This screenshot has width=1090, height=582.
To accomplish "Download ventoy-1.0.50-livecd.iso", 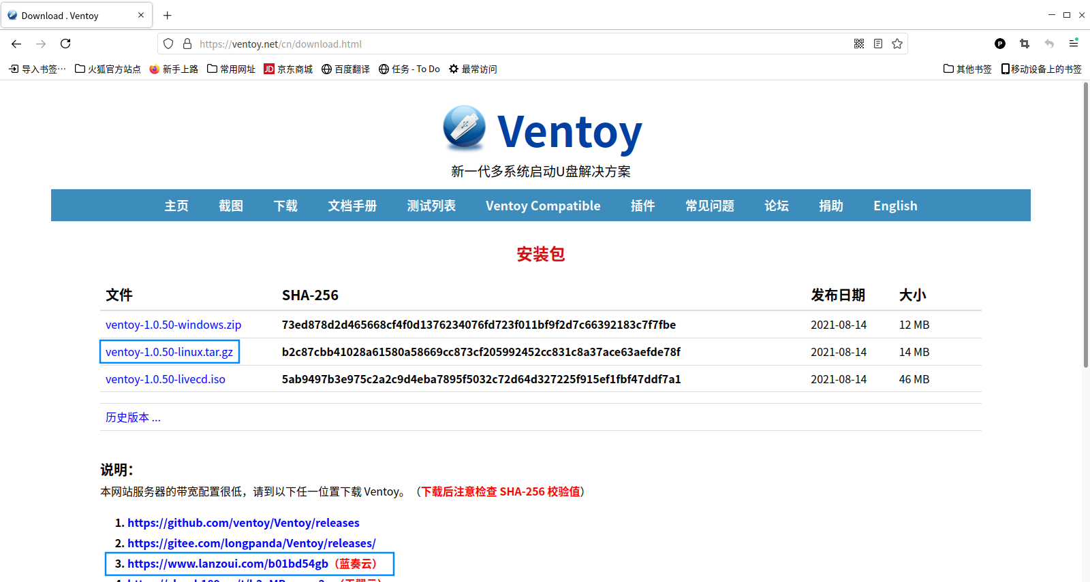I will tap(166, 379).
